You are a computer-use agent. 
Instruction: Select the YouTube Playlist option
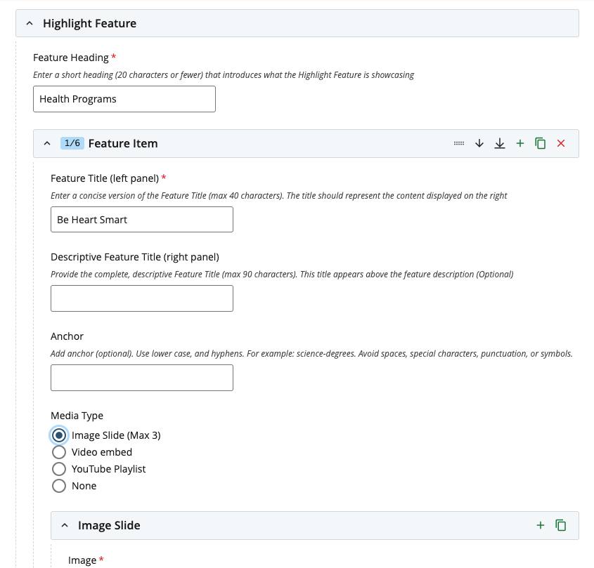pyautogui.click(x=59, y=469)
